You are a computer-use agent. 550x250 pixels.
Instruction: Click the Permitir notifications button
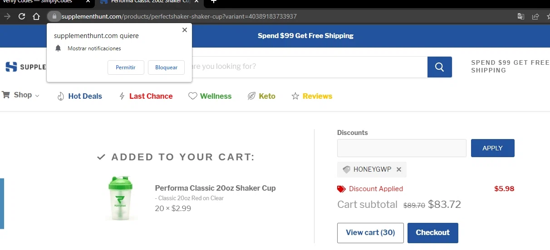click(x=126, y=67)
